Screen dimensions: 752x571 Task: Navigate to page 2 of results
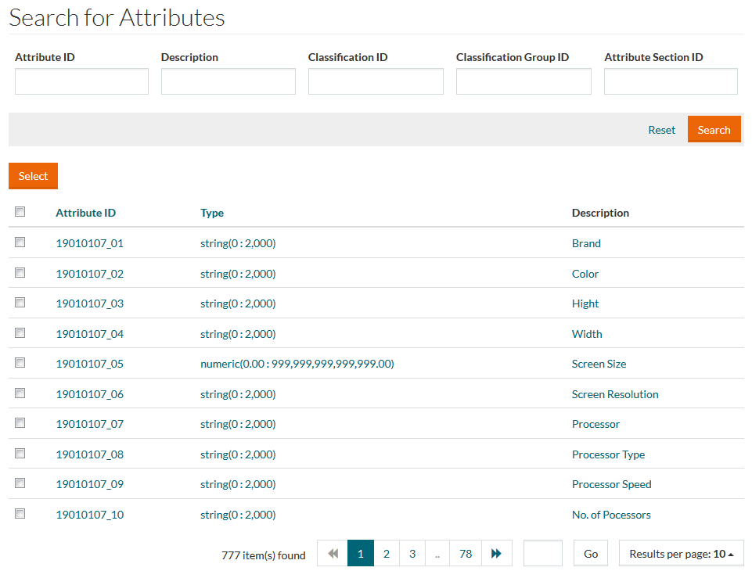[386, 554]
